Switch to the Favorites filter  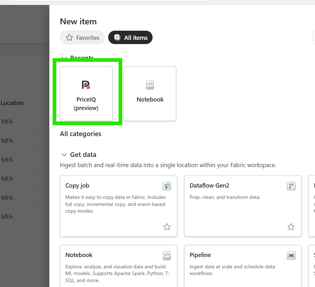82,38
